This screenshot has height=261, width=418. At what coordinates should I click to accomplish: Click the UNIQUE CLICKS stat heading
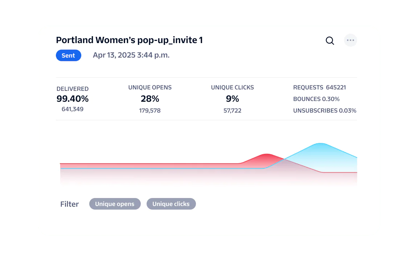tap(233, 87)
